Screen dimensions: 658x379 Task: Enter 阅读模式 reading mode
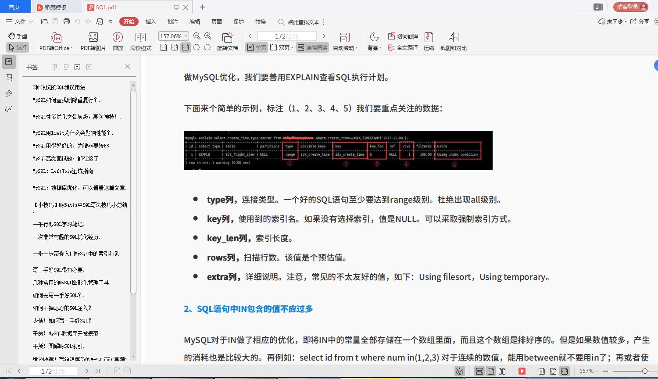[x=141, y=42]
